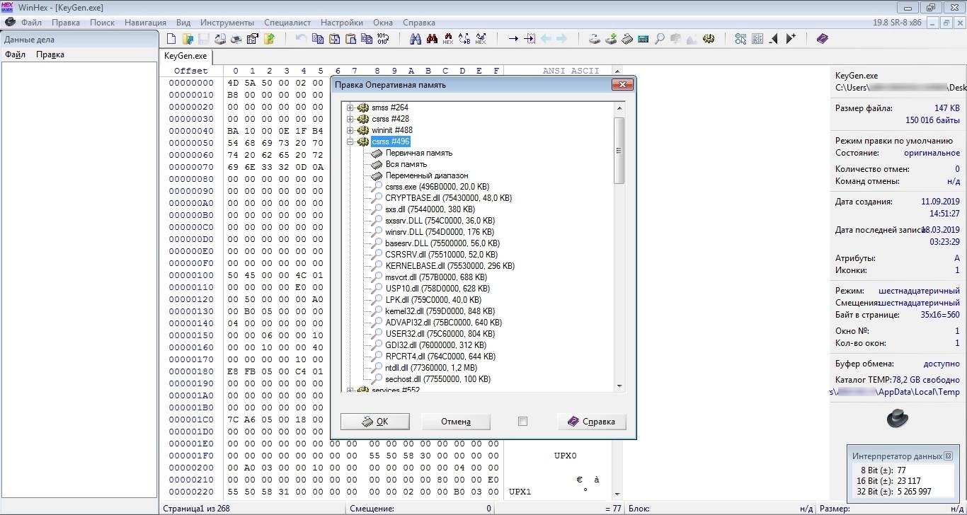This screenshot has width=967, height=515.
Task: Collapse the csrss #496 process node
Action: [350, 141]
